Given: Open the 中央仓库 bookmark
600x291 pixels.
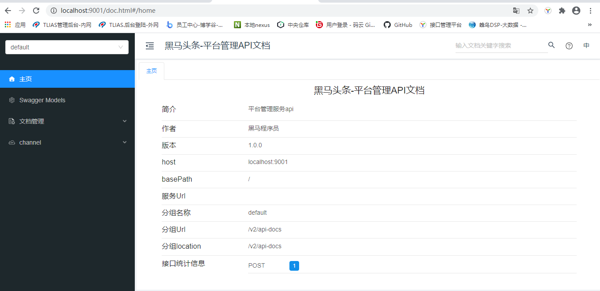Looking at the screenshot, I should click(x=293, y=25).
